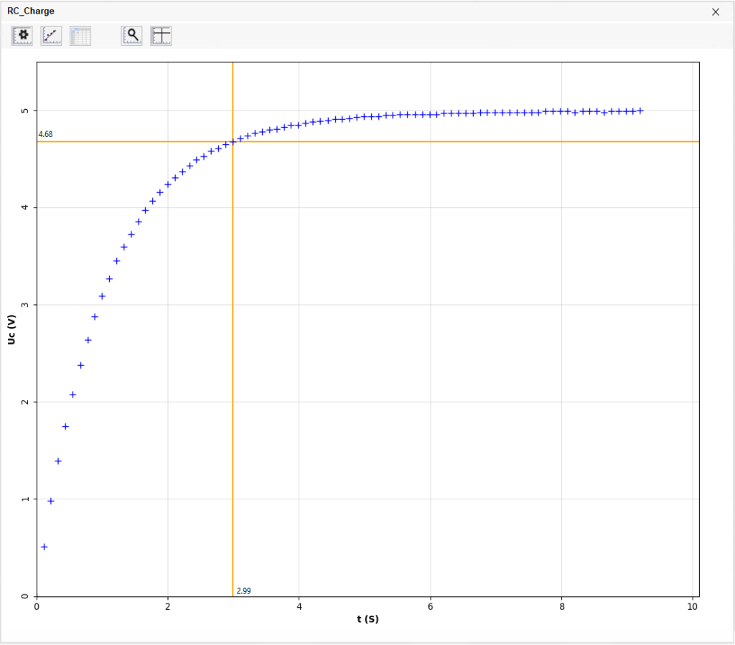
Task: Show the data table view
Action: click(80, 35)
